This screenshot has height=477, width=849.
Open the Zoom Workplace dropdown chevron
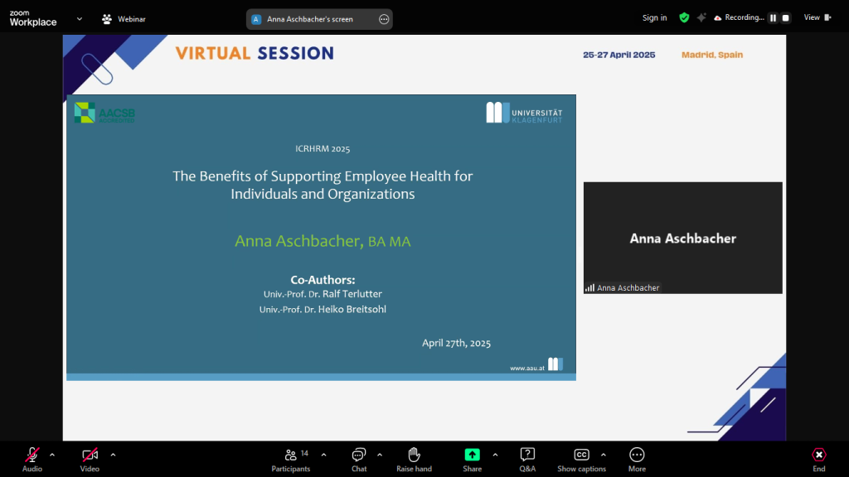[x=80, y=18]
